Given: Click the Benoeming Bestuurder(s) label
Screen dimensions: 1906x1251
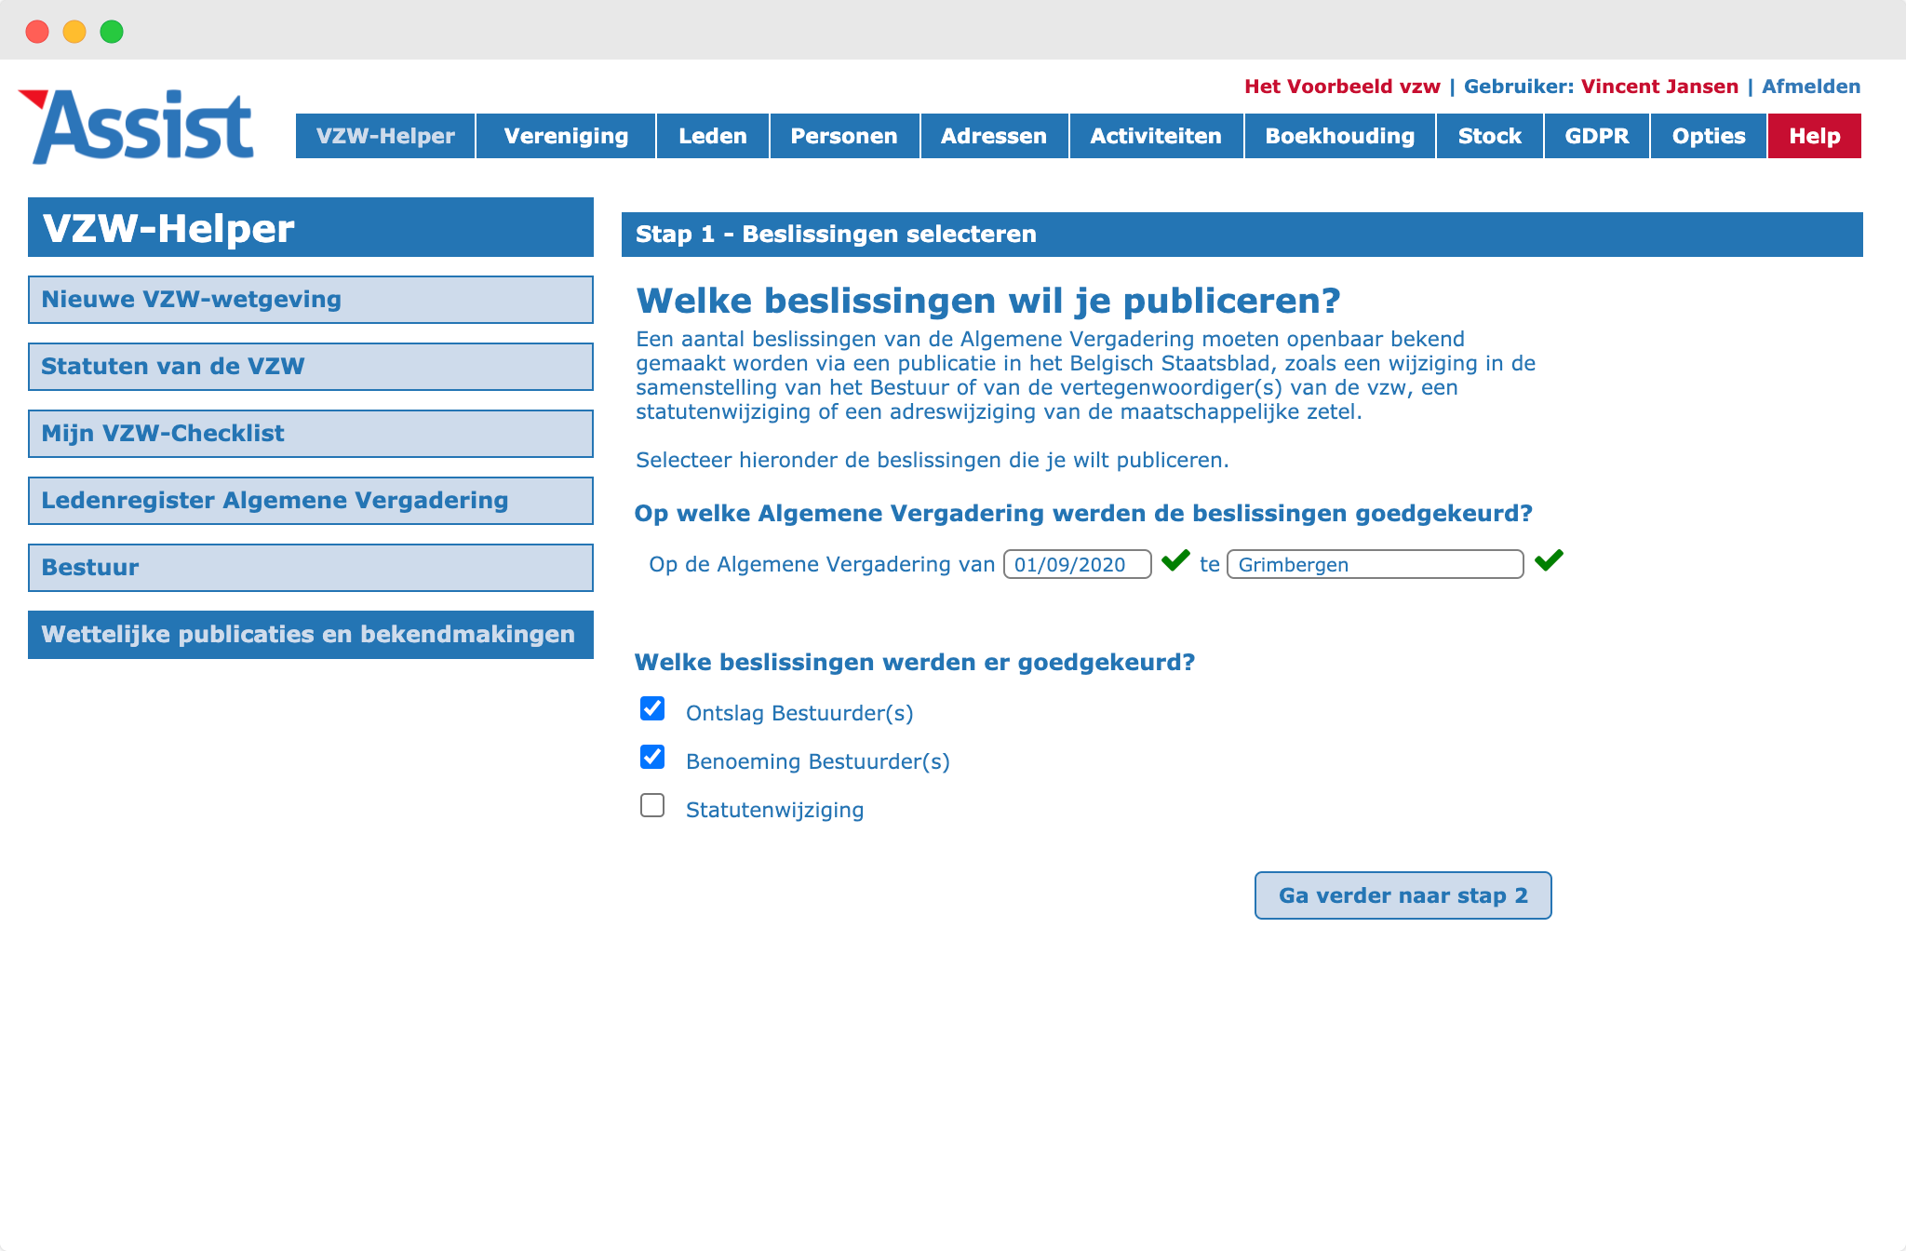Looking at the screenshot, I should point(818,761).
